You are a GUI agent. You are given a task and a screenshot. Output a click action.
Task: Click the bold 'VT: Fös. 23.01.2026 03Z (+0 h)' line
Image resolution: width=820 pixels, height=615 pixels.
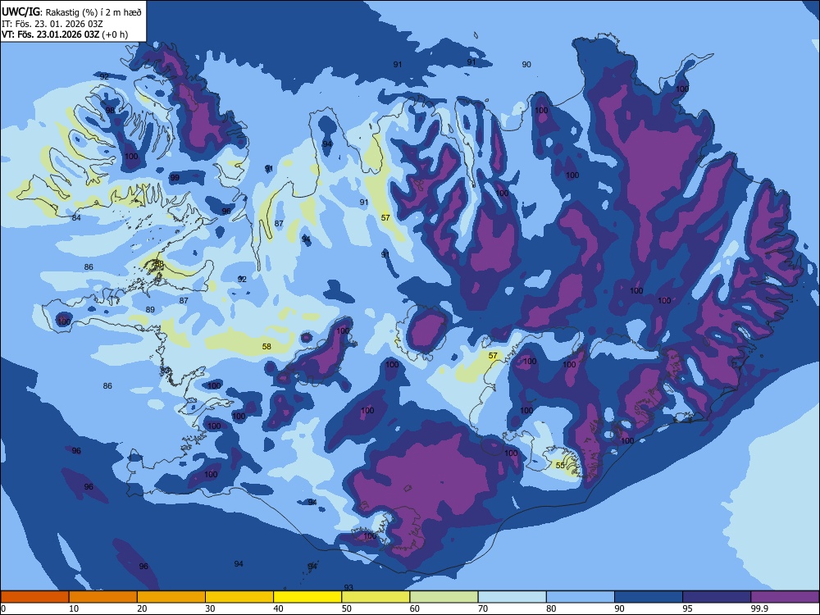click(x=65, y=34)
